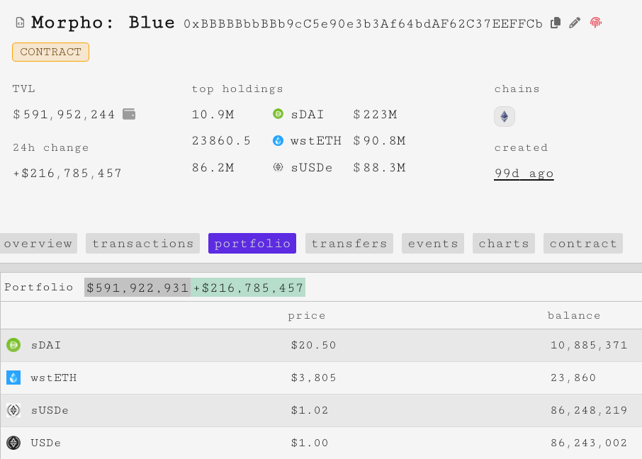642x459 pixels.
Task: Click the sDAI row name in table
Action: [x=46, y=345]
